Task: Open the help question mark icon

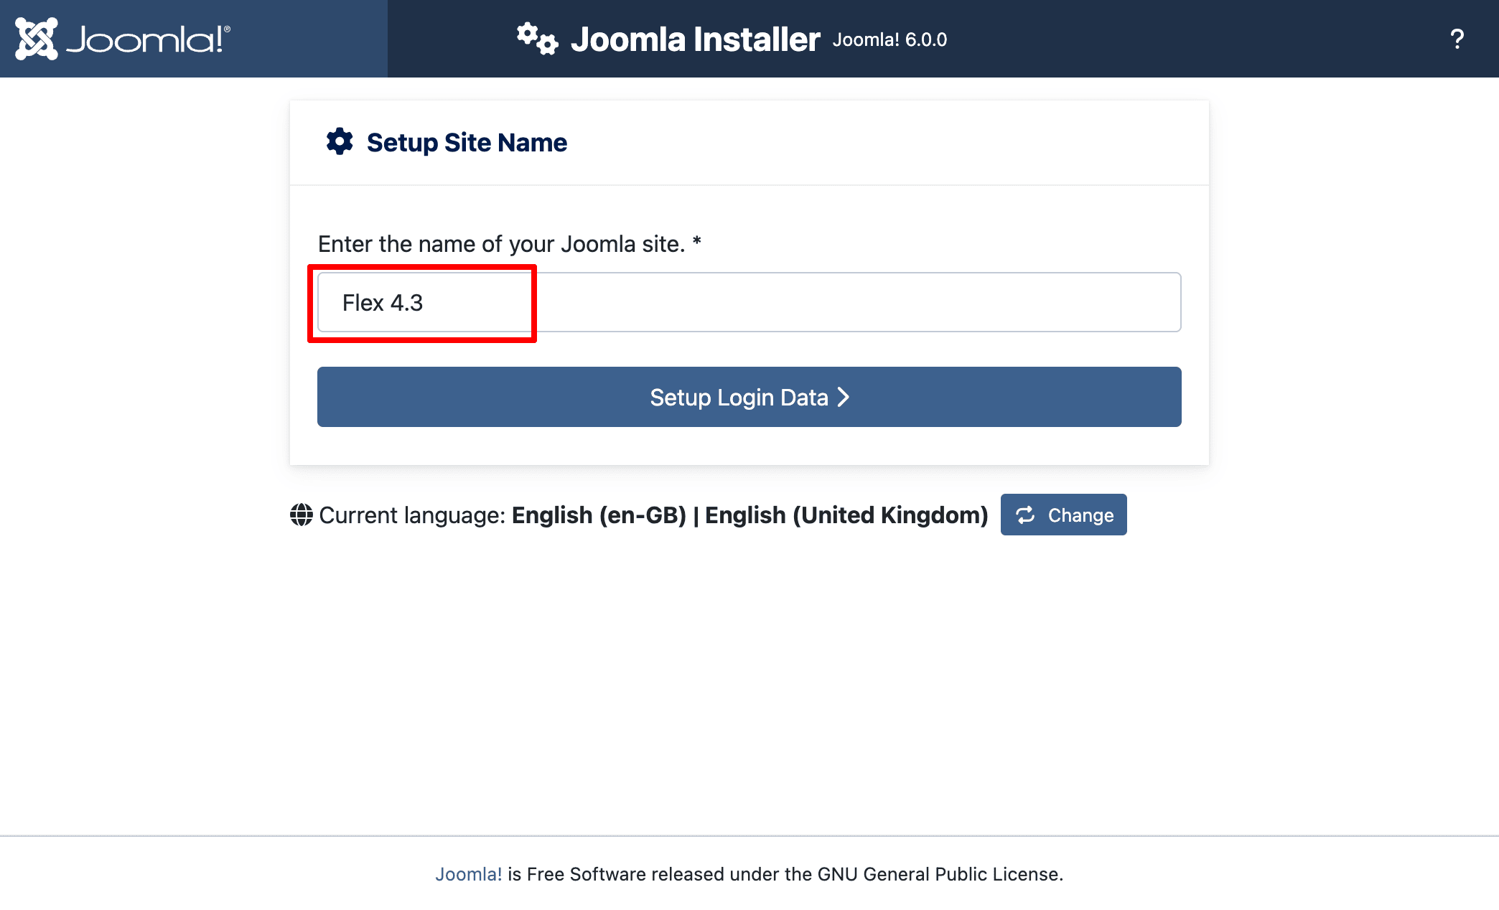Action: 1457,39
